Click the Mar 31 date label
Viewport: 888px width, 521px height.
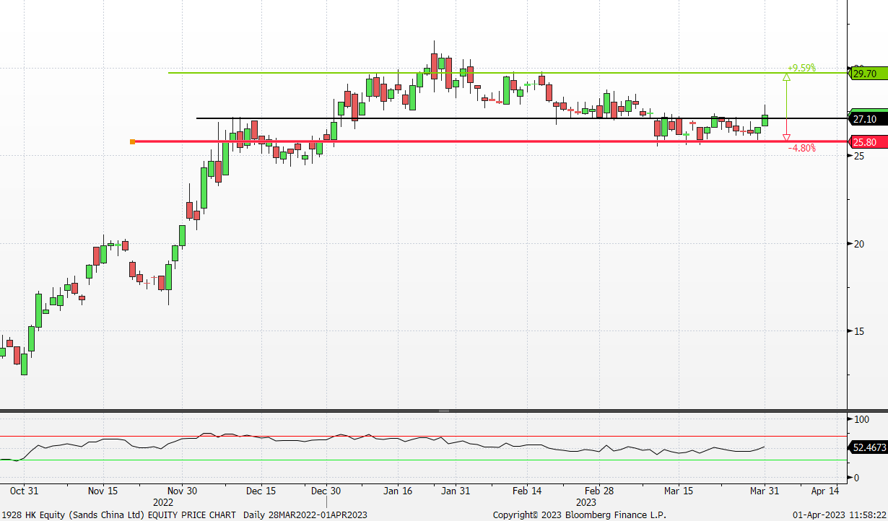[765, 491]
